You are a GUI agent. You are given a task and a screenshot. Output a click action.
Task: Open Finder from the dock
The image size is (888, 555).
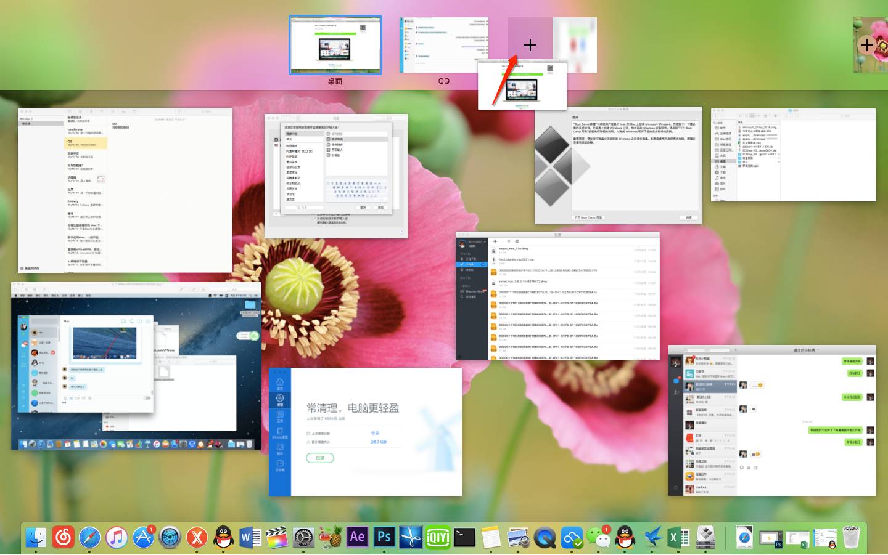[x=36, y=537]
